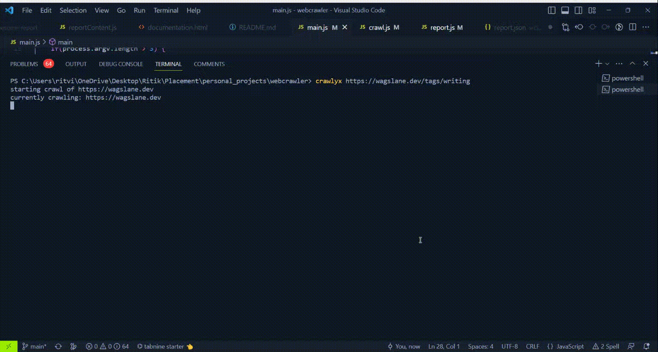Click the crawlyx command text
The width and height of the screenshot is (658, 352).
[329, 81]
